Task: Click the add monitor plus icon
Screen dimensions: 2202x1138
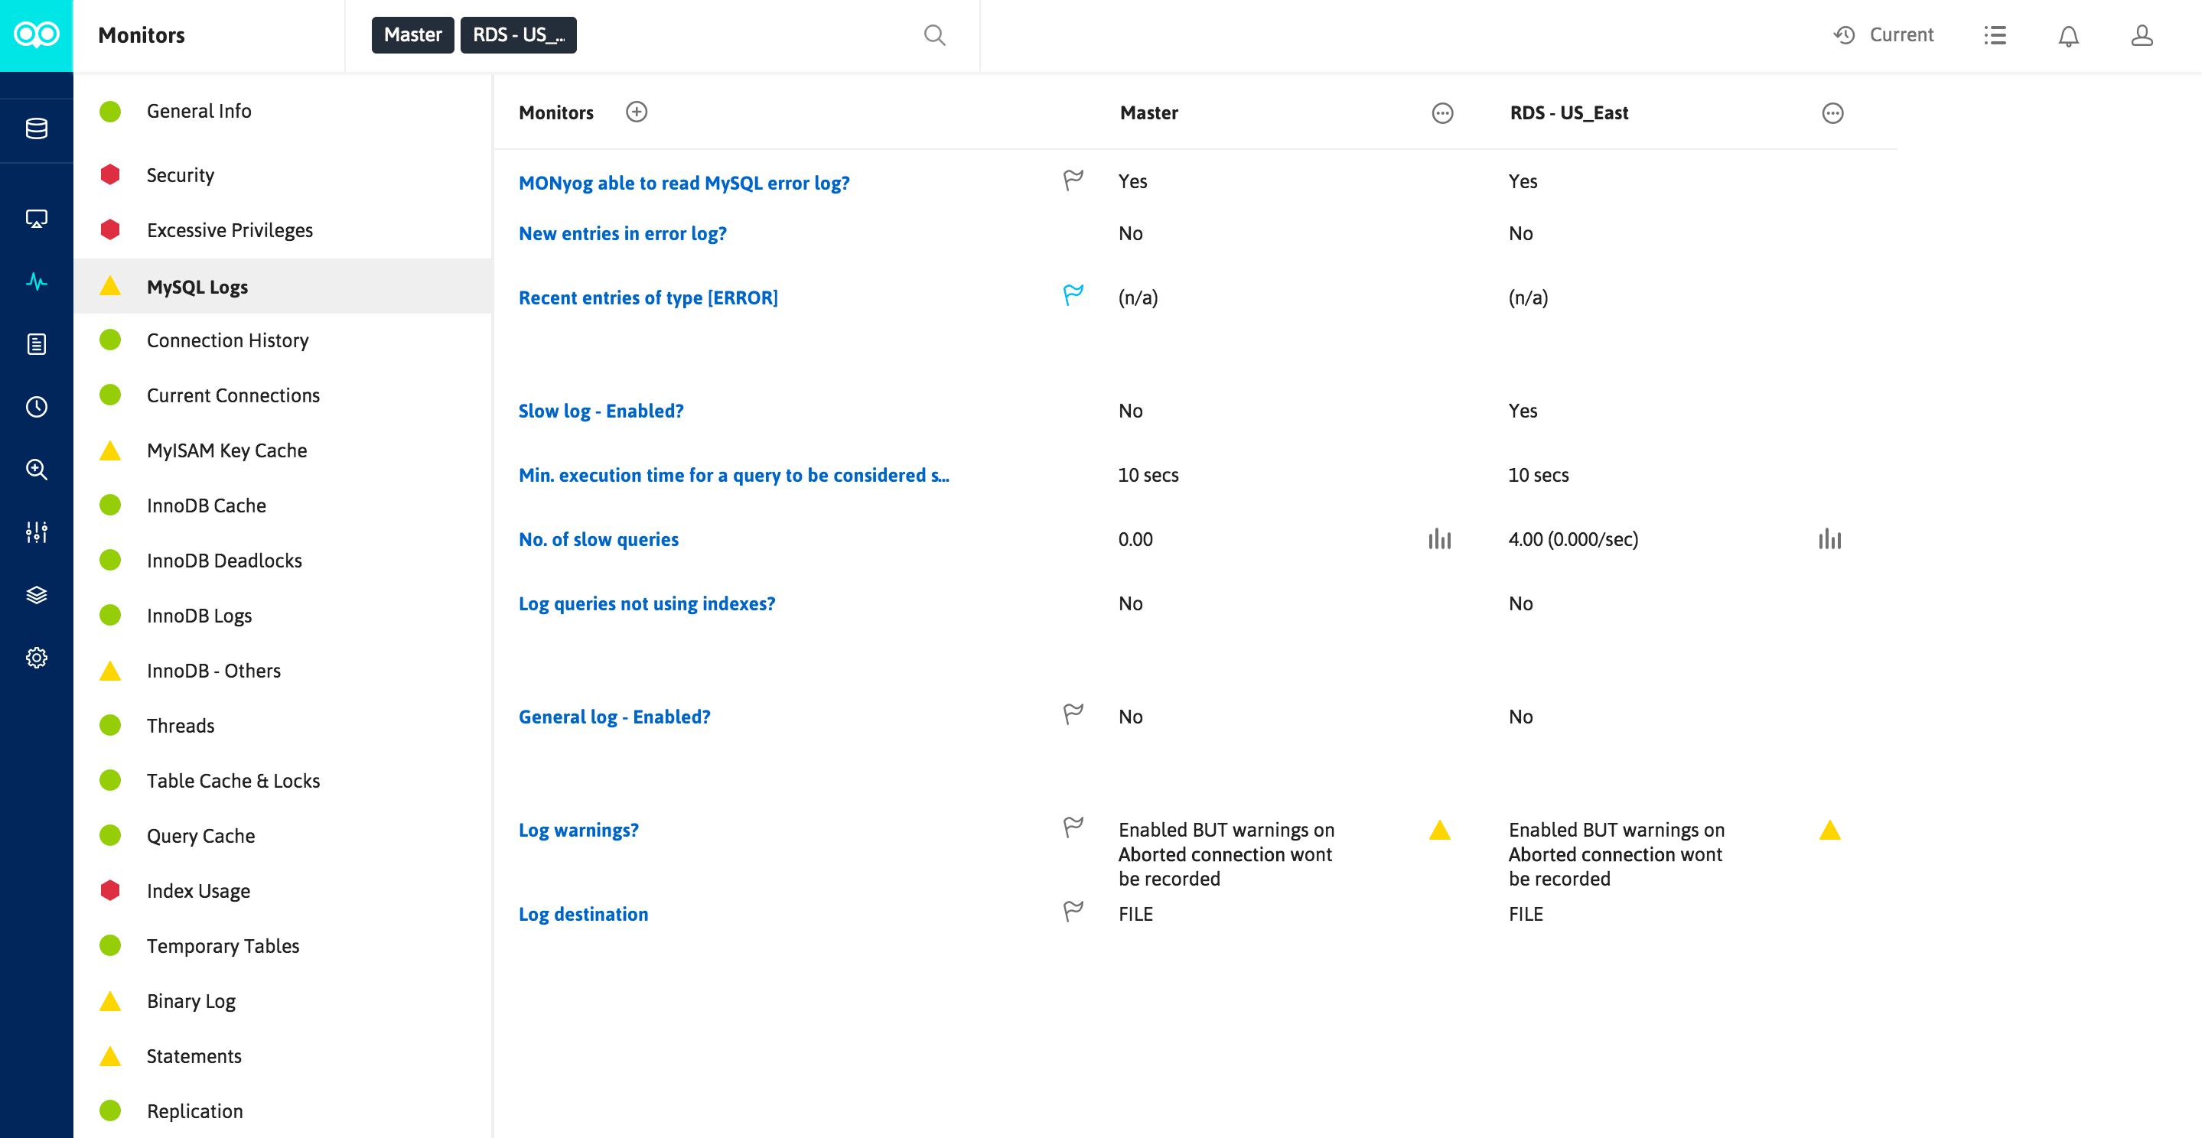Action: tap(637, 112)
